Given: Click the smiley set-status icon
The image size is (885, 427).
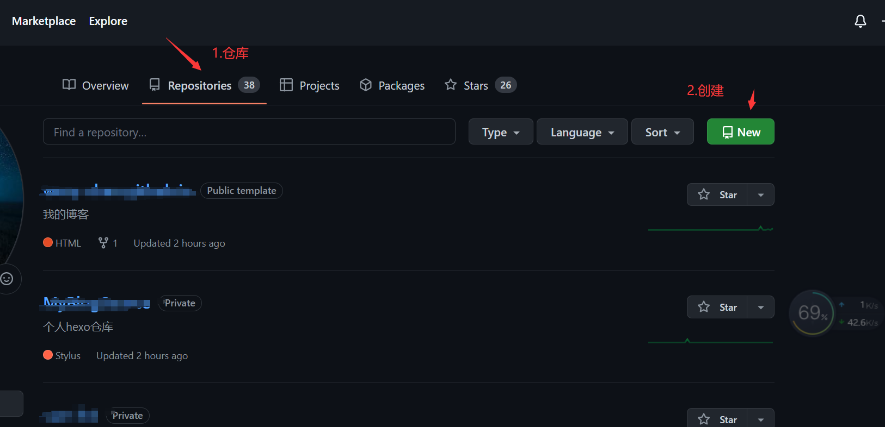Looking at the screenshot, I should 7,279.
